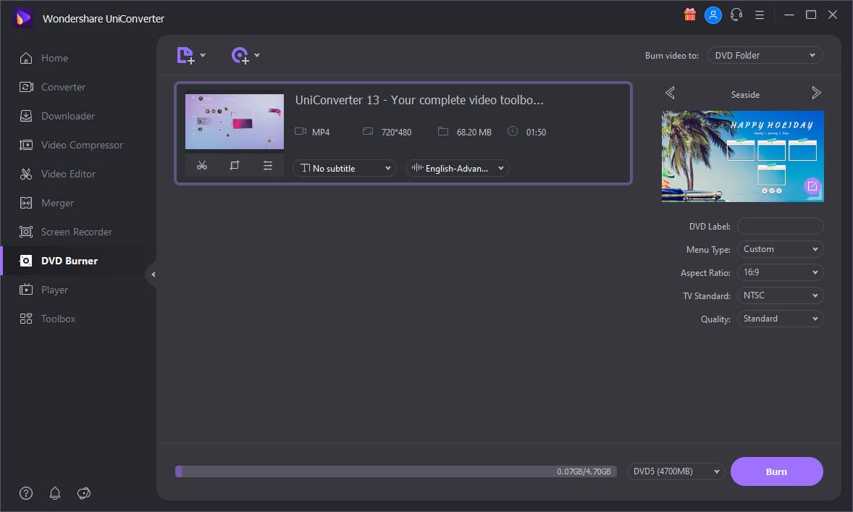The width and height of the screenshot is (853, 512).
Task: Open the Player section
Action: [x=78, y=290]
